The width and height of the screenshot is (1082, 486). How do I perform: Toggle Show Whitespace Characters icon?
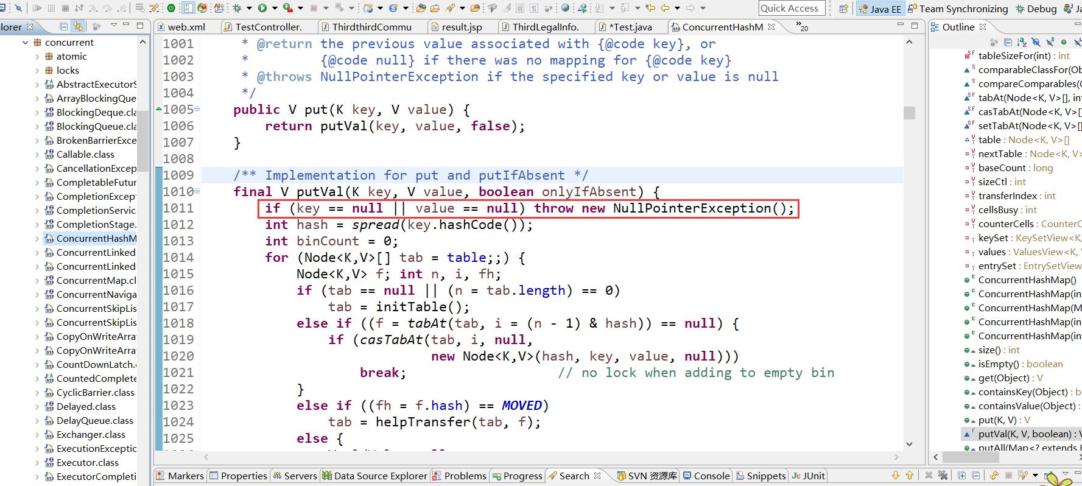[x=533, y=8]
